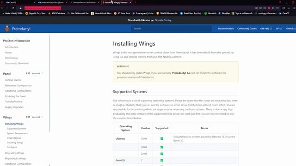This screenshot has width=296, height=166.
Task: Open Community Standards in the sidebar
Action: pyautogui.click(x=17, y=63)
